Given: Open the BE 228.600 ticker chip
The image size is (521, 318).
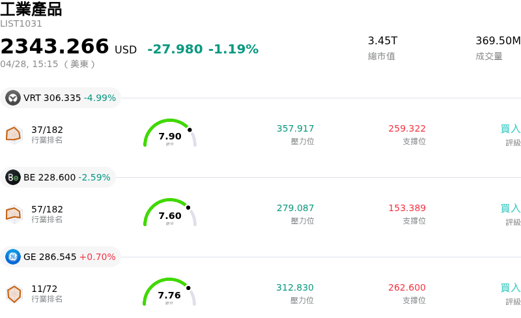Looking at the screenshot, I should pos(59,177).
